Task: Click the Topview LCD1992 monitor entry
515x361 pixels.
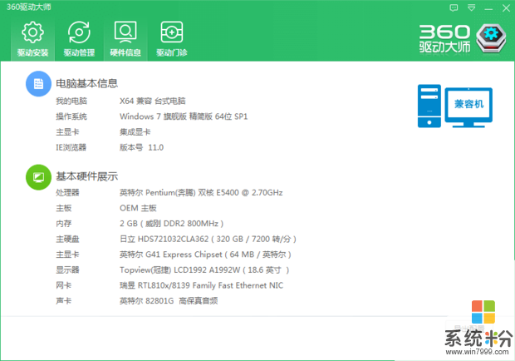Action: [x=204, y=270]
